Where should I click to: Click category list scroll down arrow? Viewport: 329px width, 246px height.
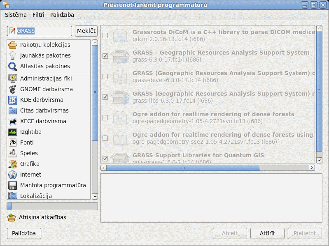click(x=95, y=196)
